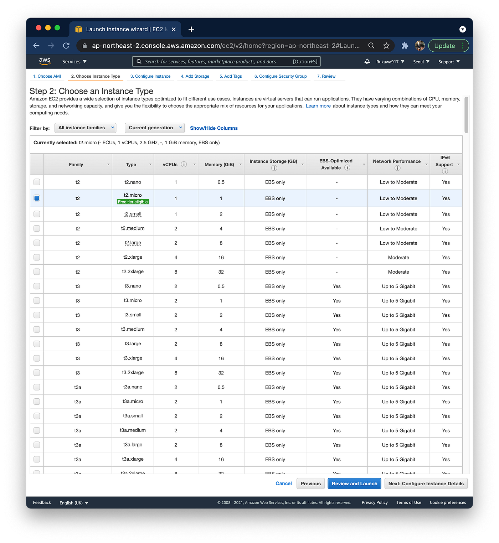Select the t3a.nano checkbox
Image resolution: width=499 pixels, height=543 pixels.
tap(37, 387)
